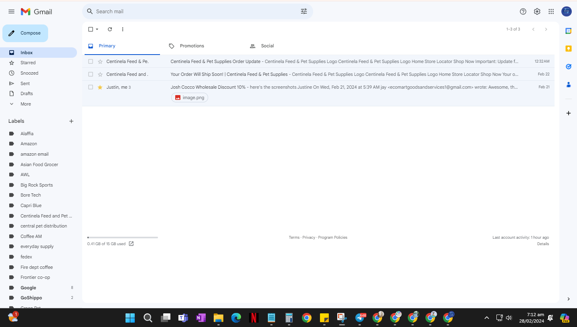Open the More options three-dot menu
The image size is (577, 327).
[123, 29]
